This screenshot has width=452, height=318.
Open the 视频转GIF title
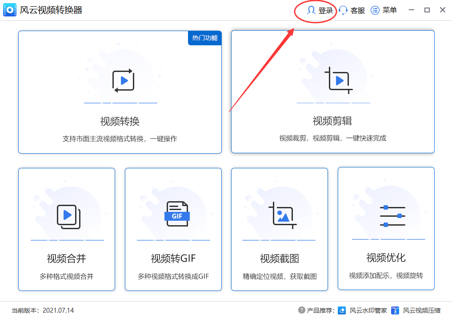tap(173, 258)
